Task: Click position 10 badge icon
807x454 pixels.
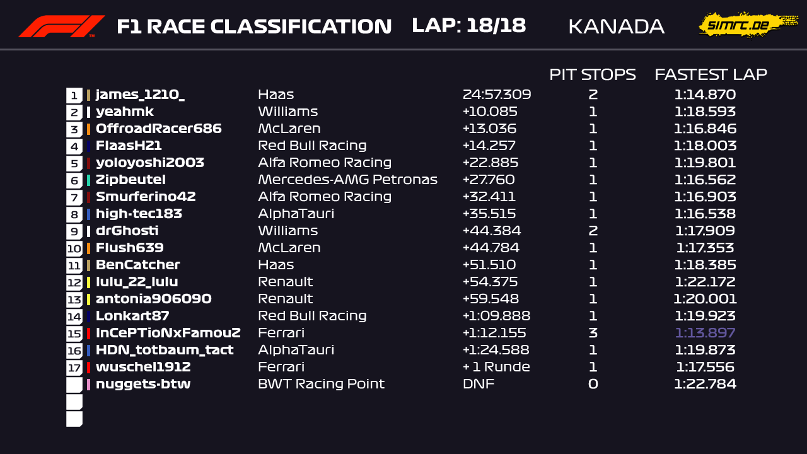Action: (x=74, y=248)
